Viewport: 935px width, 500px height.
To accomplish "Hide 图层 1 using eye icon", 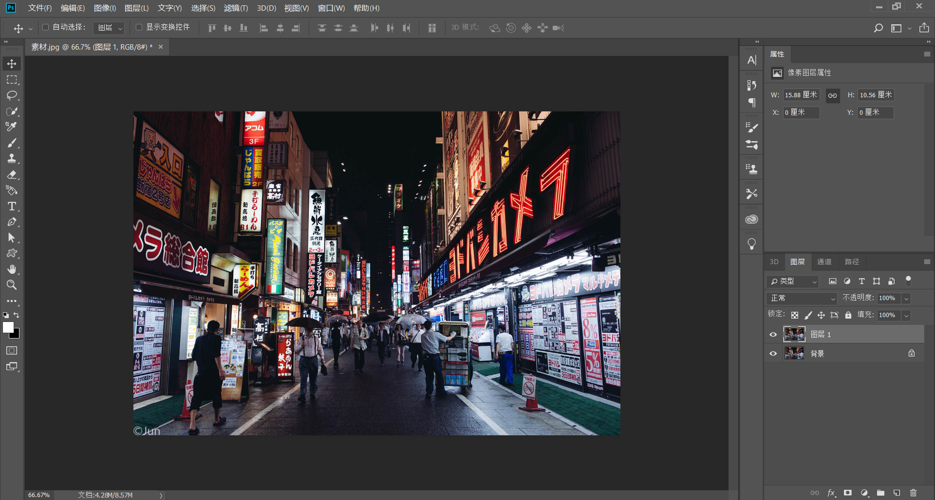I will point(773,335).
